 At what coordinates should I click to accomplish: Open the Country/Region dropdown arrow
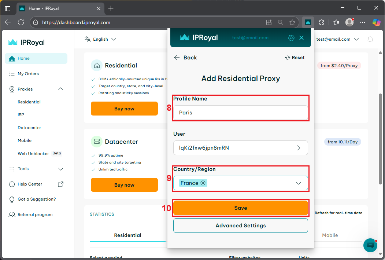click(298, 183)
